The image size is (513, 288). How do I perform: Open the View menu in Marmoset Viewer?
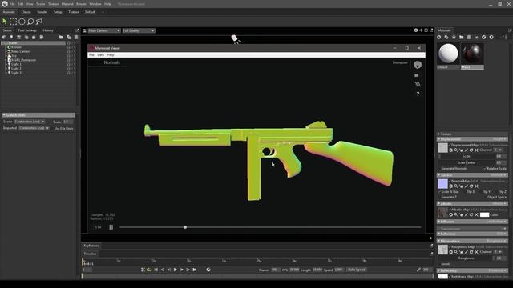coord(100,55)
